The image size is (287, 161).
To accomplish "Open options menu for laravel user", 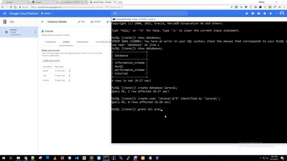I will 70,71.
